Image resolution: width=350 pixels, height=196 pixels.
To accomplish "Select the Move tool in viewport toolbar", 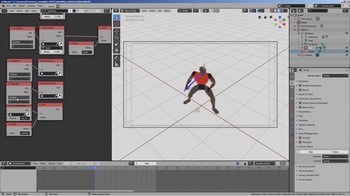I will (116, 32).
